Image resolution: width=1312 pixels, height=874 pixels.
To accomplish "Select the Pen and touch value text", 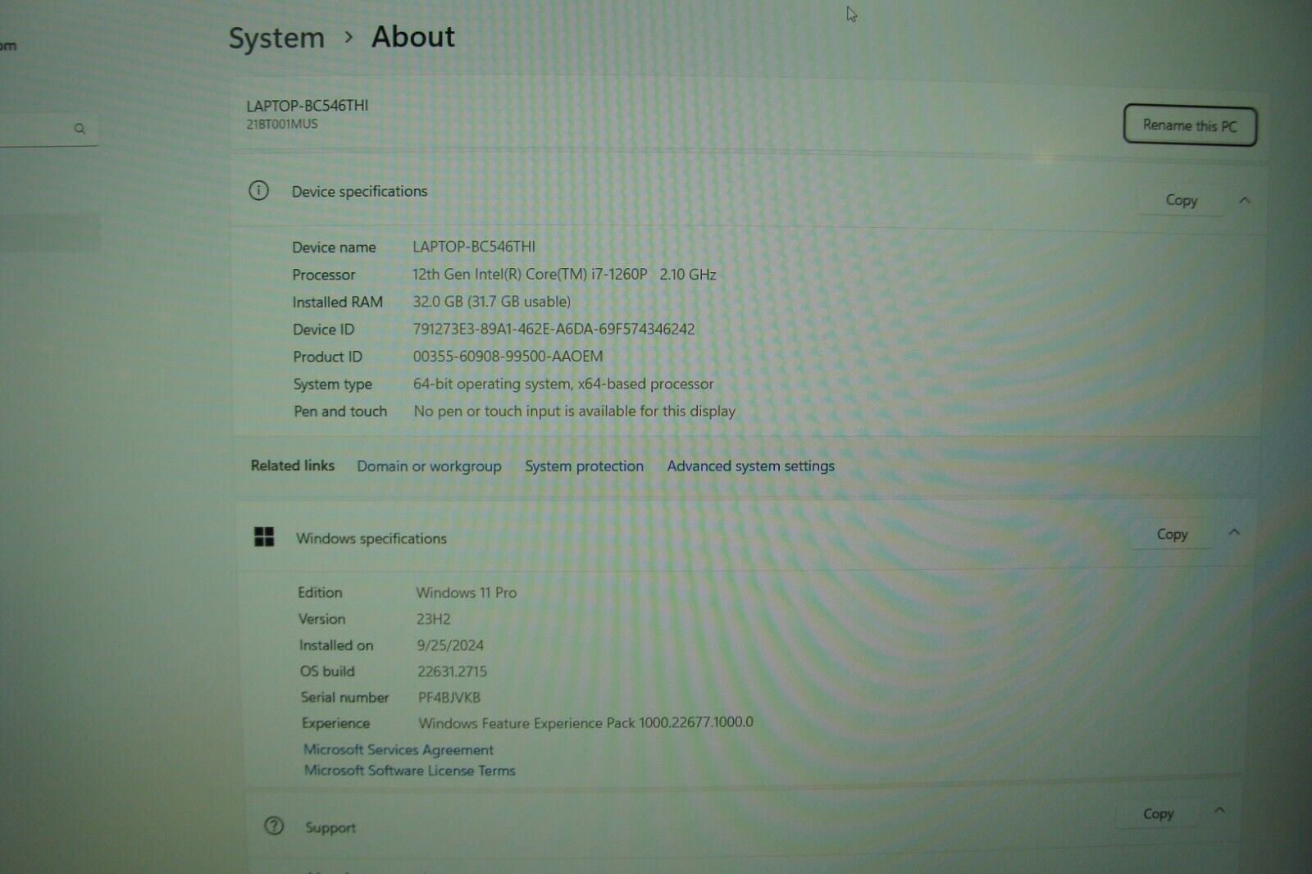I will (574, 411).
